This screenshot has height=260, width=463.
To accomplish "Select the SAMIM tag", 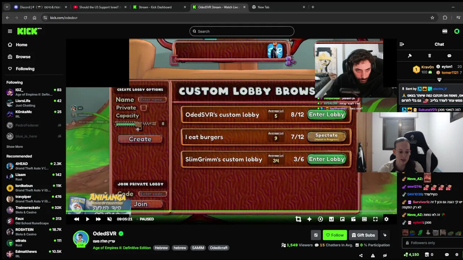I will [x=198, y=248].
